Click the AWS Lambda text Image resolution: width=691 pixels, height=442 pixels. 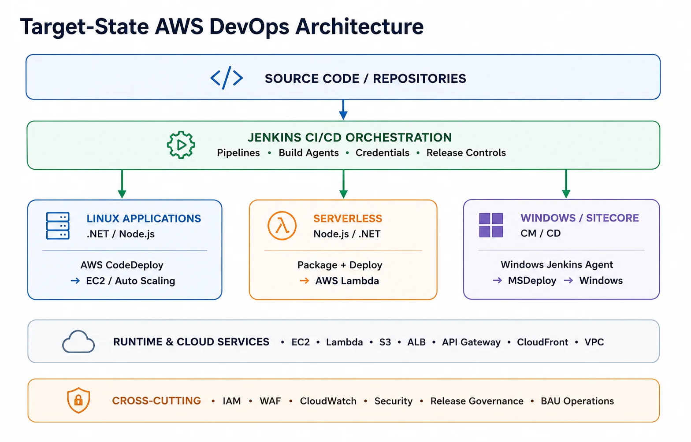pos(347,281)
